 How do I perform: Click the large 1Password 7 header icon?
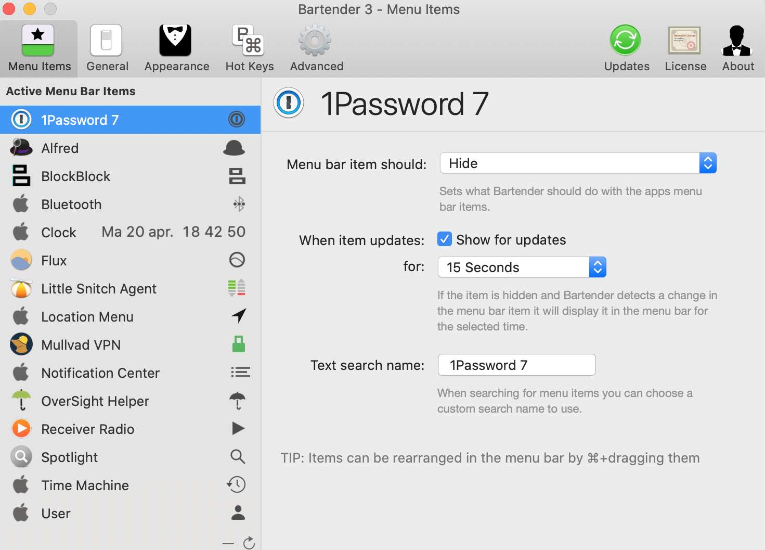(289, 103)
